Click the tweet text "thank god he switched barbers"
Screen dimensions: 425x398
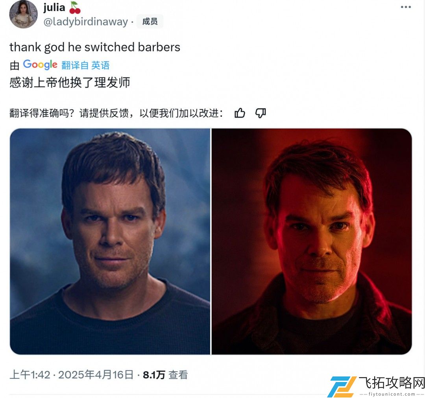click(x=95, y=47)
